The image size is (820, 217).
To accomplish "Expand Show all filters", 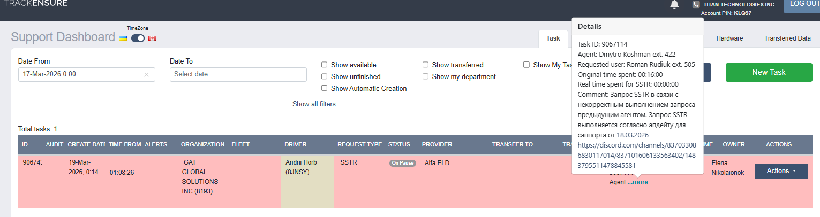I will (314, 104).
